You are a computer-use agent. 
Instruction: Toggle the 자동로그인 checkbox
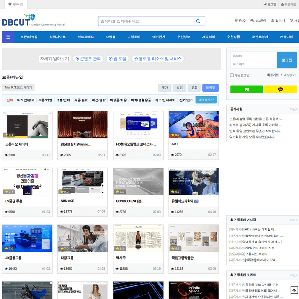(232, 75)
